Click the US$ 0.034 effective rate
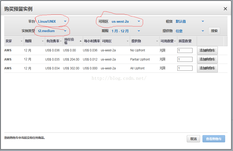The height and width of the screenshot is (151, 233). [x=52, y=68]
